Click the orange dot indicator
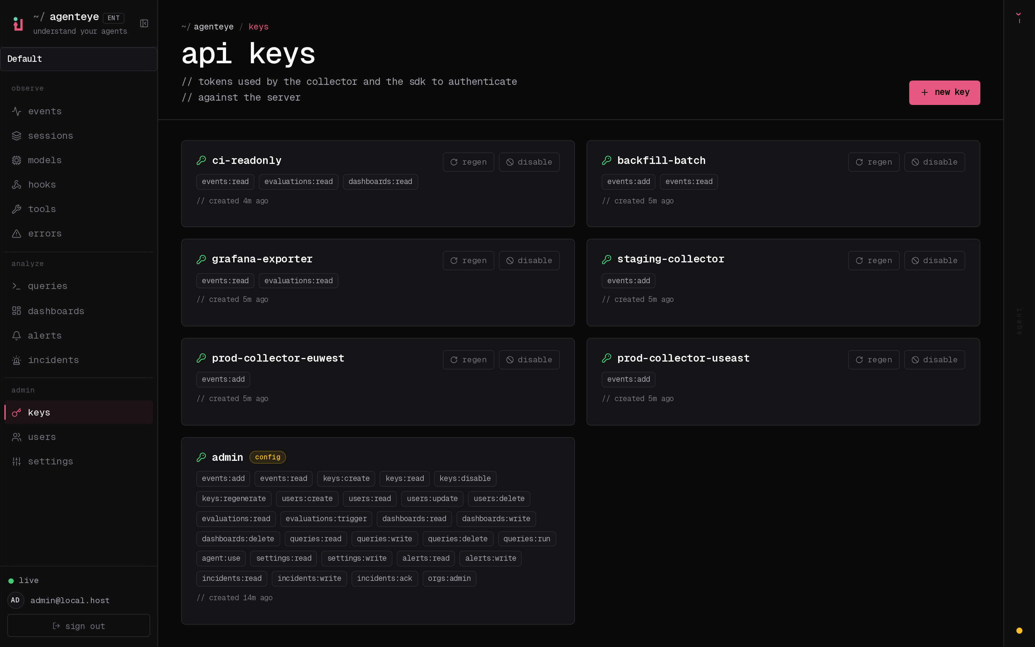The width and height of the screenshot is (1035, 647). (x=1019, y=630)
